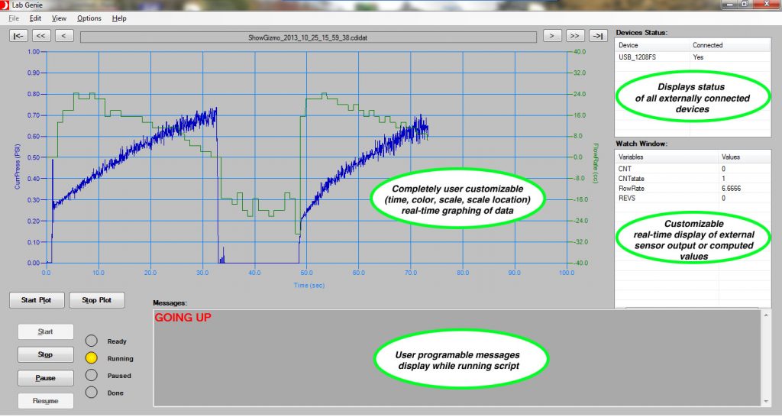Jump to first data page button
This screenshot has height=417, width=782.
pos(18,36)
